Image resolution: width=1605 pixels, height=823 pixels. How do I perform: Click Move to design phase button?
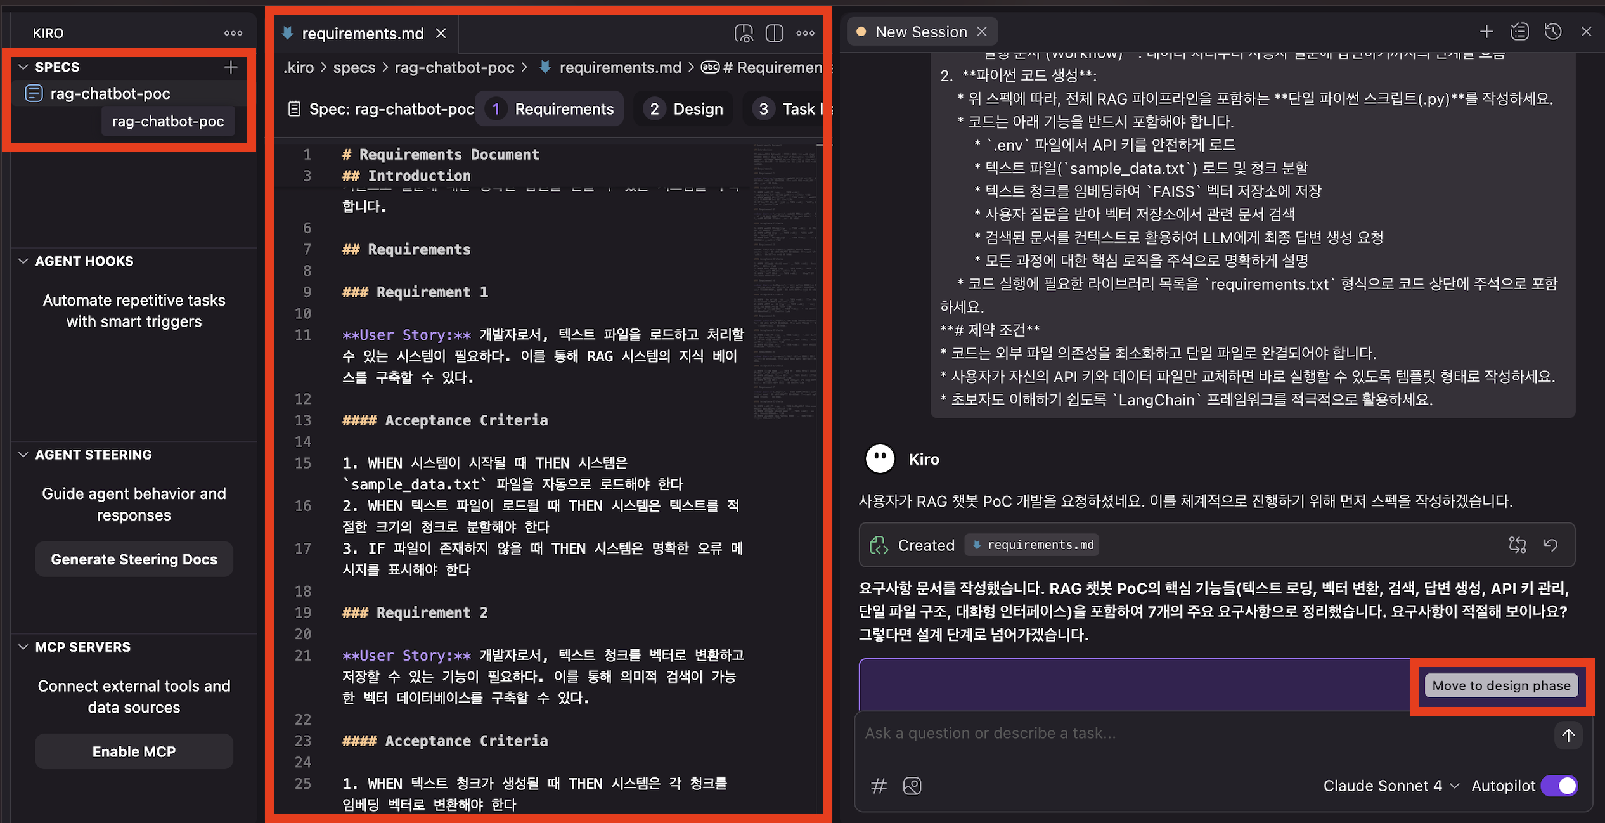tap(1500, 685)
